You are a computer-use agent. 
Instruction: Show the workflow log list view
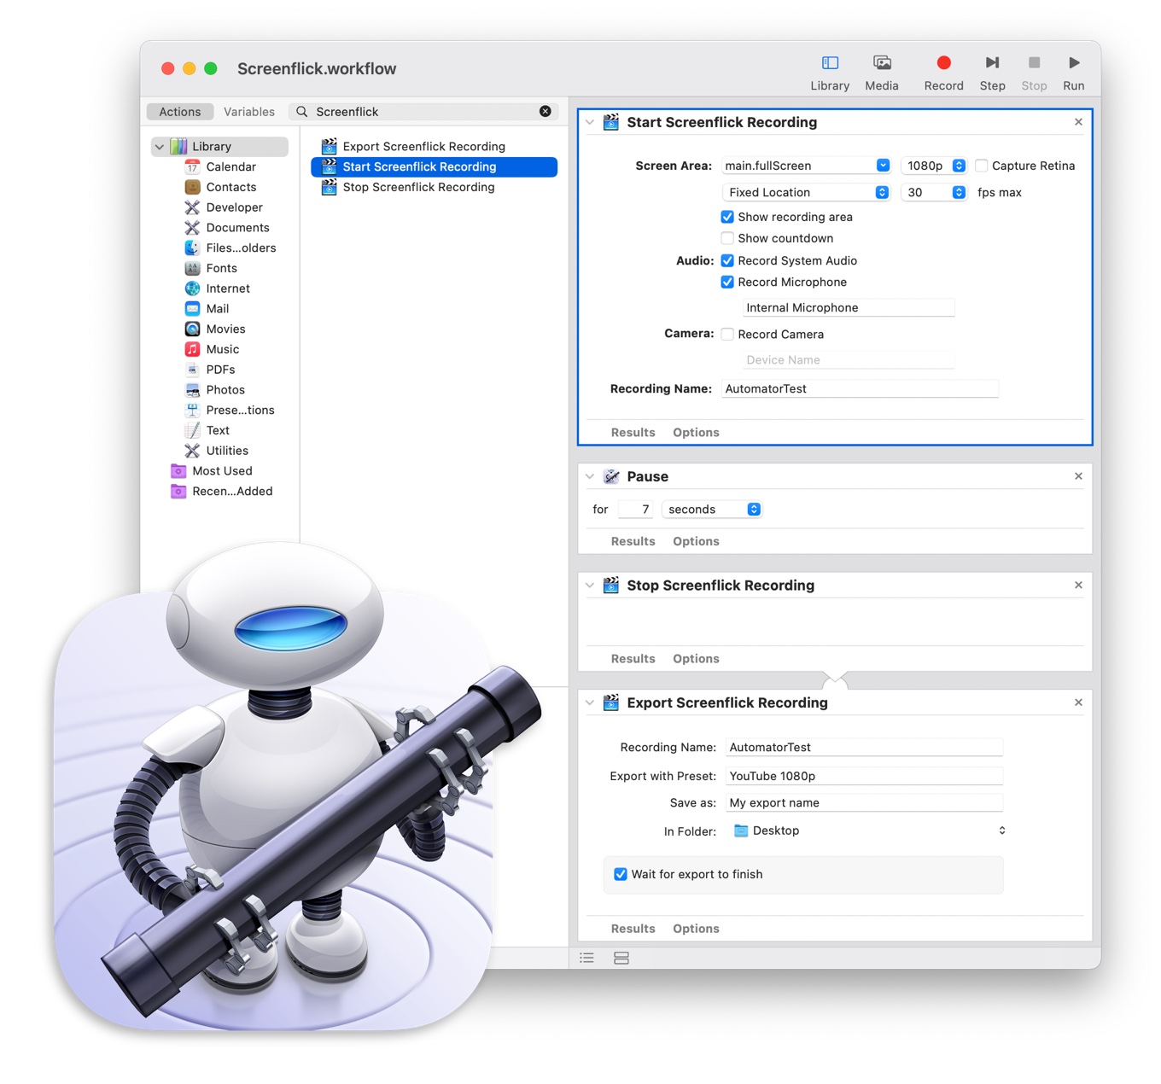point(586,958)
